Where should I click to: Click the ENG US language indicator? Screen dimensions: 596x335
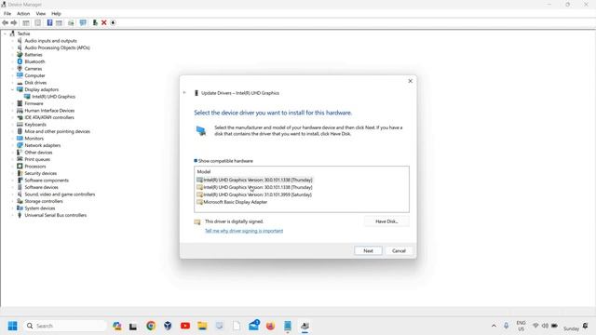[521, 326]
